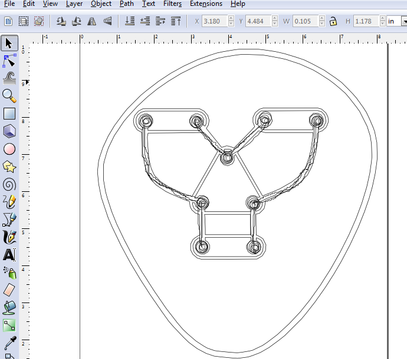
Task: Flip selection horizontally
Action: (91, 21)
